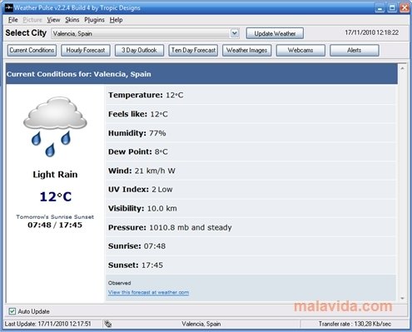Close the Weather Pulse window

coord(405,7)
